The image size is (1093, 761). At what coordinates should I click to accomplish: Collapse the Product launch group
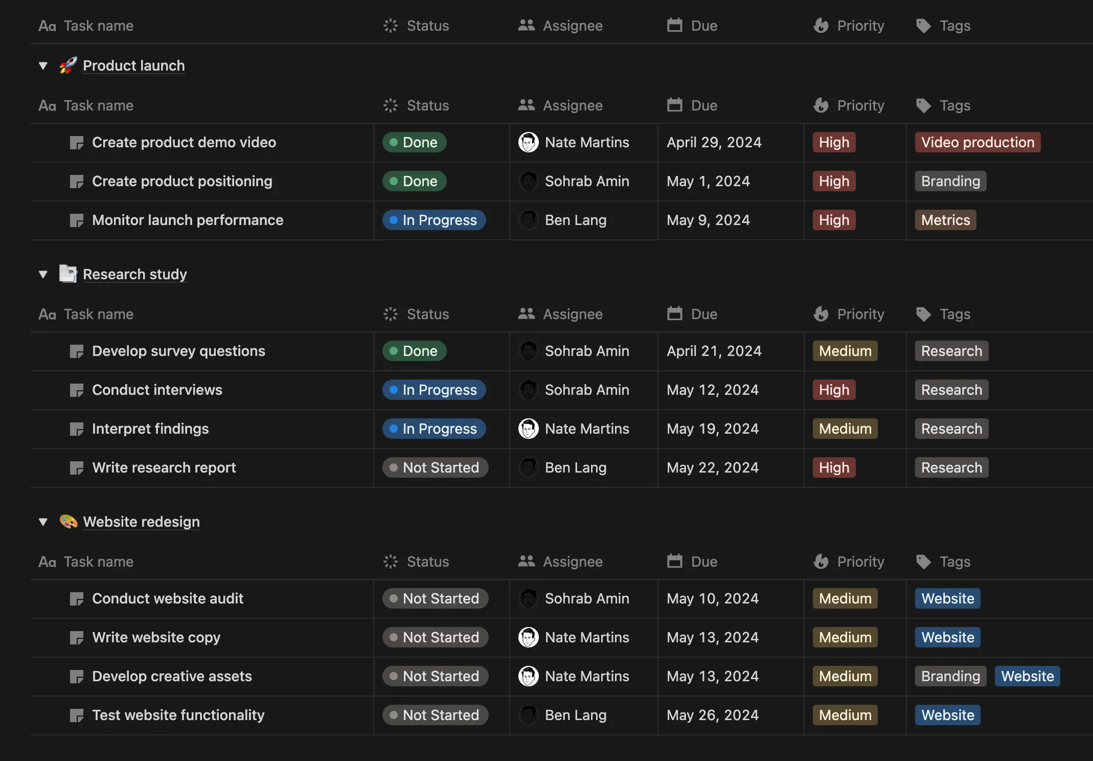coord(43,65)
